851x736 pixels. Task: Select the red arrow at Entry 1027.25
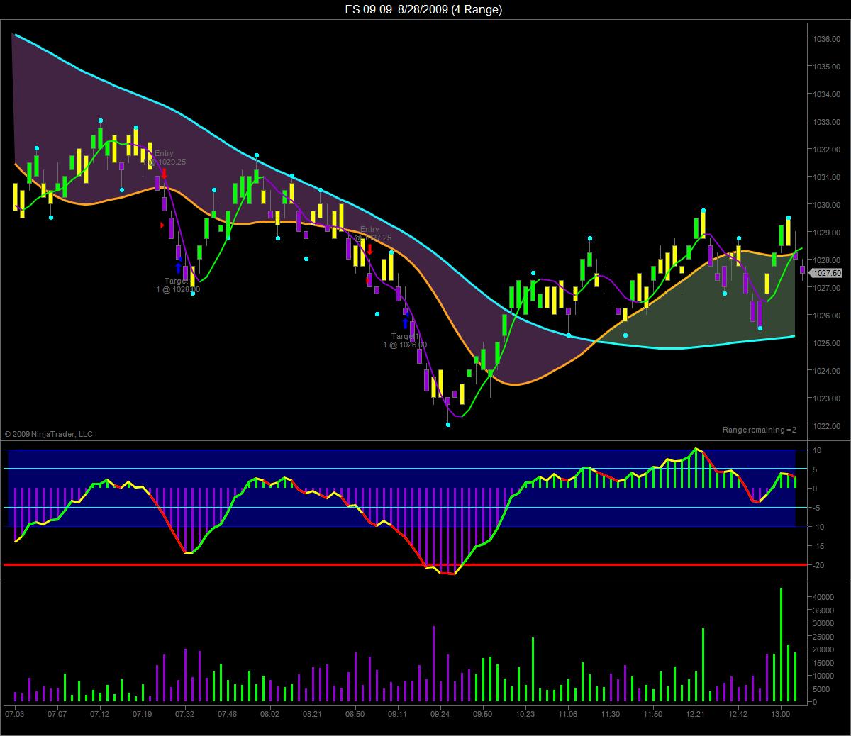coord(369,249)
